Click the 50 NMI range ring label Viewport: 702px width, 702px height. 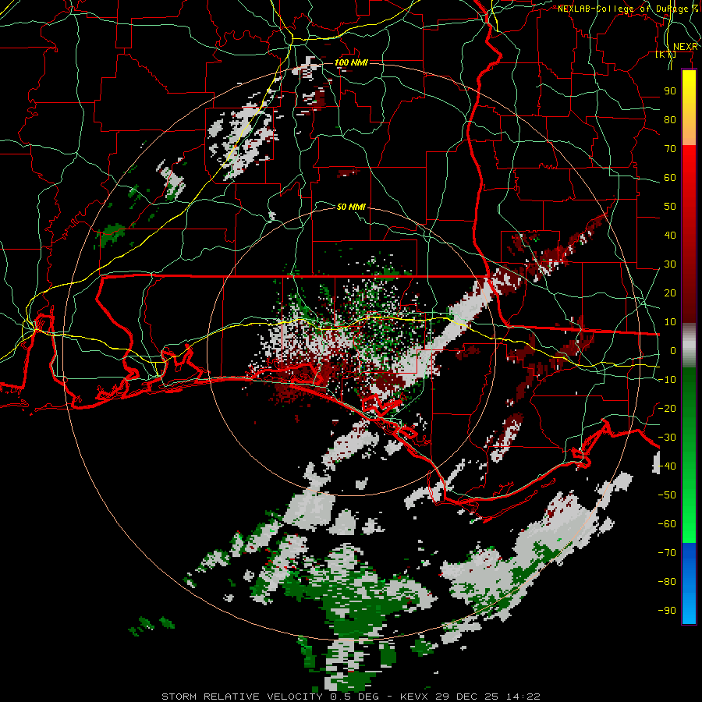tap(352, 207)
